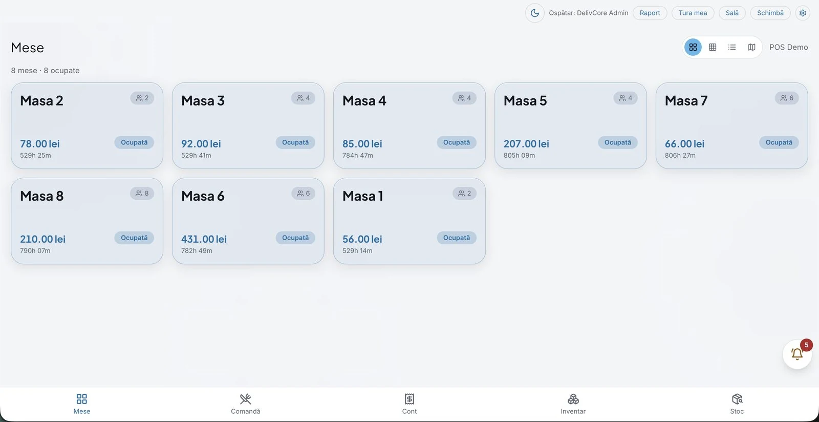Open Masa 6 card with 431.00 lei
The image size is (819, 422).
(x=248, y=221)
